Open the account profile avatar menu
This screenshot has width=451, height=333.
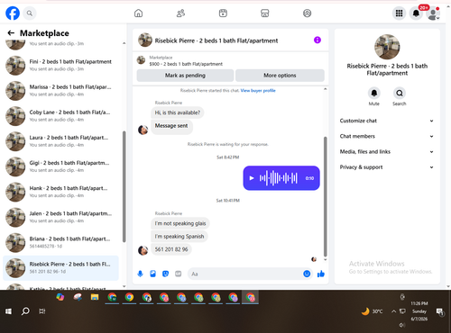click(x=433, y=13)
